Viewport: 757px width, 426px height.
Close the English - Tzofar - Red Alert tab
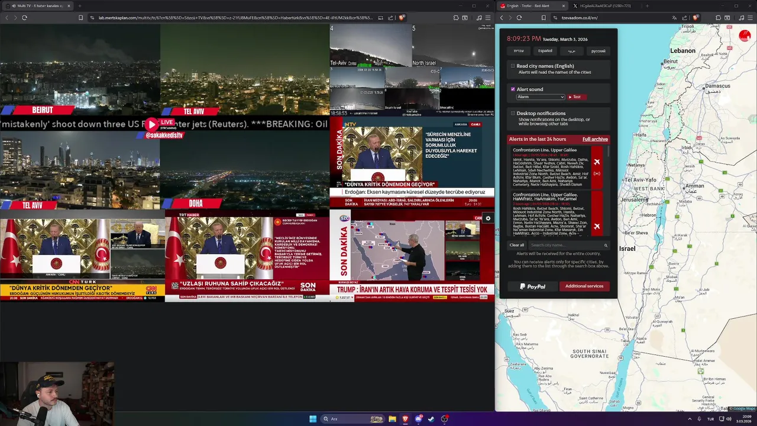(563, 6)
